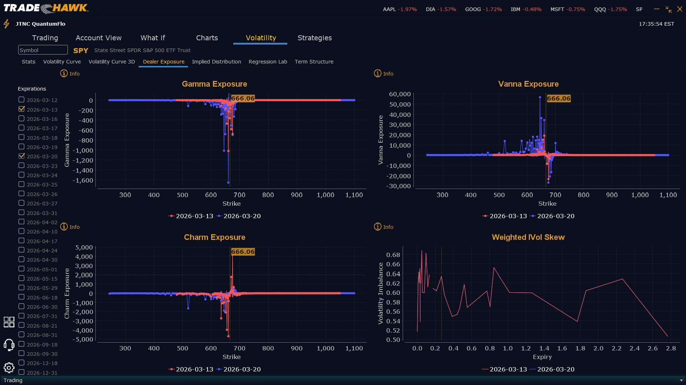This screenshot has height=385, width=686.
Task: Toggle 2026-03-20 series in Gamma legend
Action: tap(242, 216)
